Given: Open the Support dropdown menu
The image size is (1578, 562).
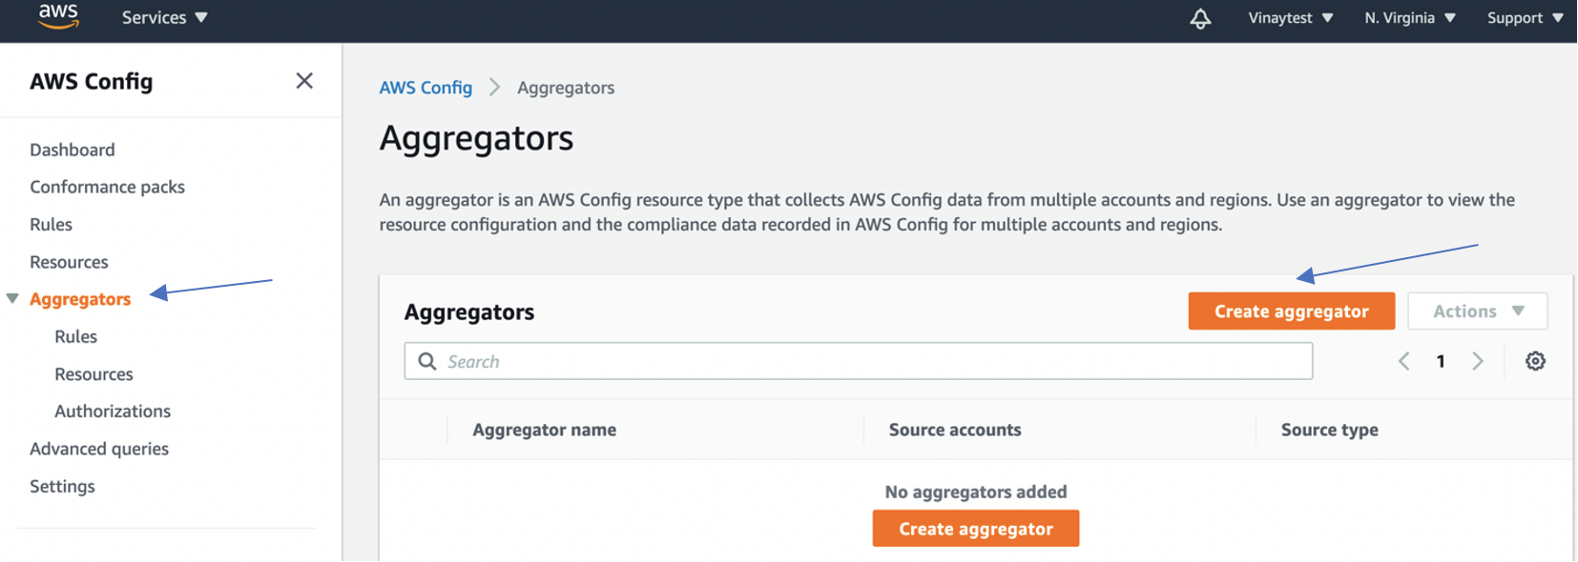Looking at the screenshot, I should (x=1525, y=18).
